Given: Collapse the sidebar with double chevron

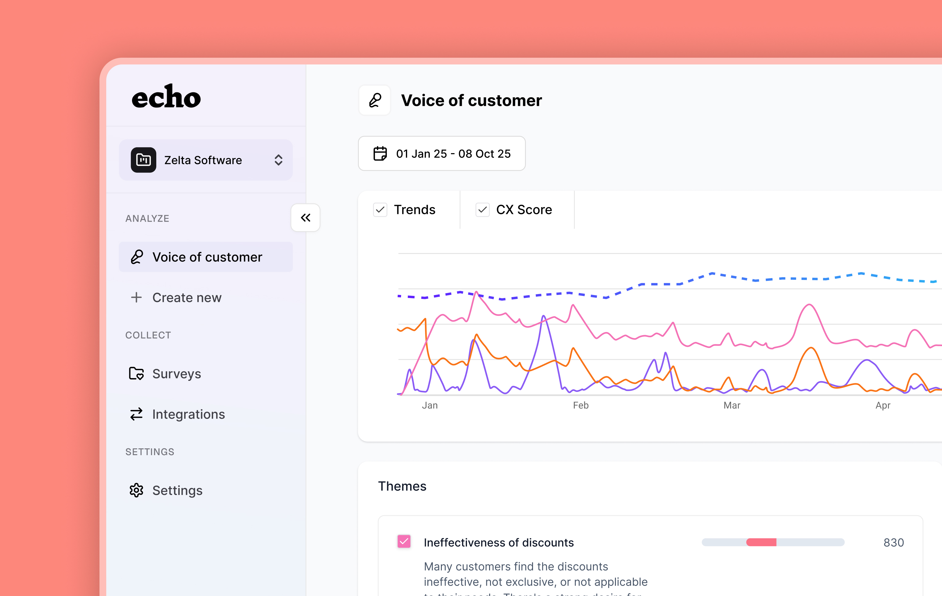Looking at the screenshot, I should pos(306,218).
